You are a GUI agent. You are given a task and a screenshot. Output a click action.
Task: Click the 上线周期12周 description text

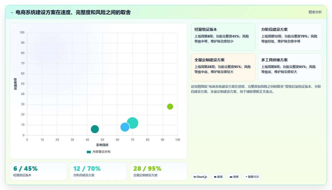[289, 39]
